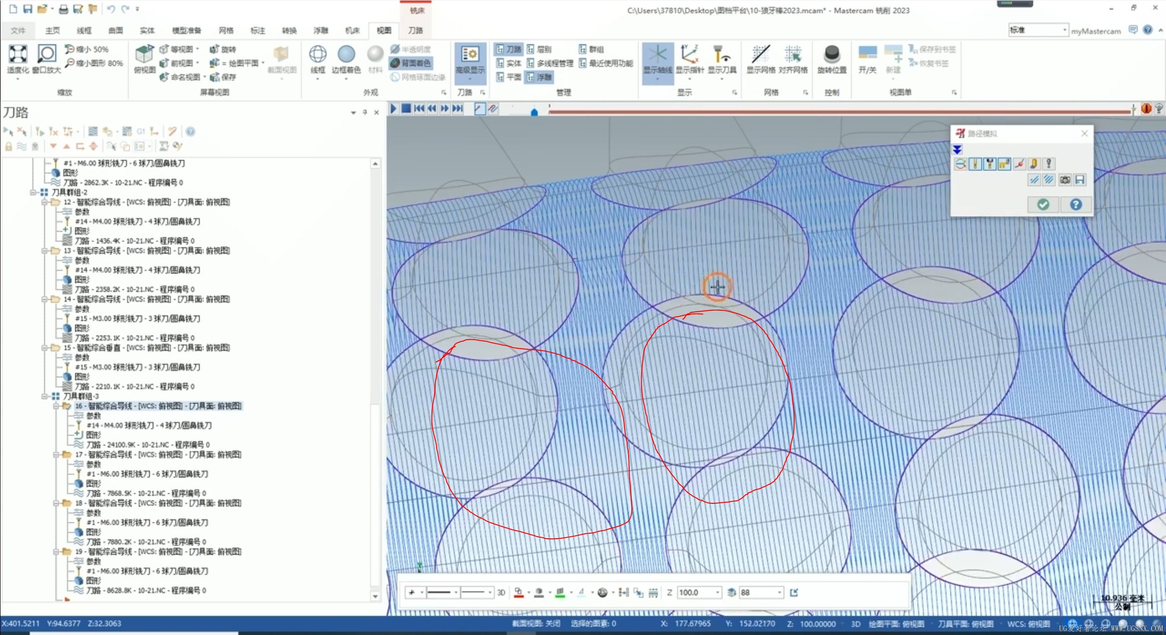Confirm 路径模拟 dialog with green check

click(1043, 205)
